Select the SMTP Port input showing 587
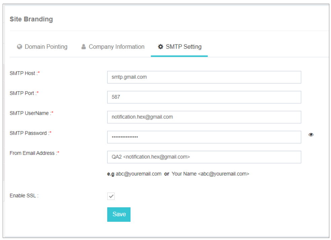Viewport: 331px width, 240px height. pos(204,97)
